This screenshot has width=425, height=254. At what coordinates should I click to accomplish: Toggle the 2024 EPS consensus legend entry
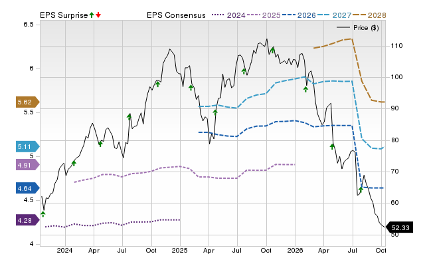[x=228, y=15]
